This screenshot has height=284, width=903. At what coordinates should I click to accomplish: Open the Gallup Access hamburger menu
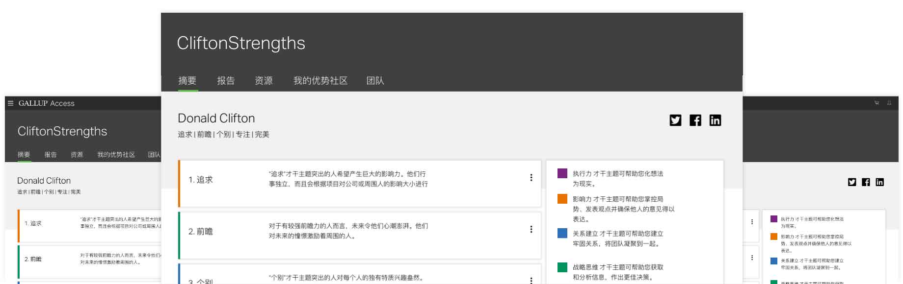click(x=10, y=103)
